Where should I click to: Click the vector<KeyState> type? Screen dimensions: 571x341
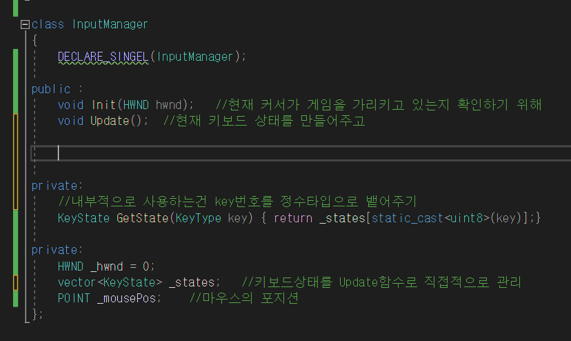(110, 282)
